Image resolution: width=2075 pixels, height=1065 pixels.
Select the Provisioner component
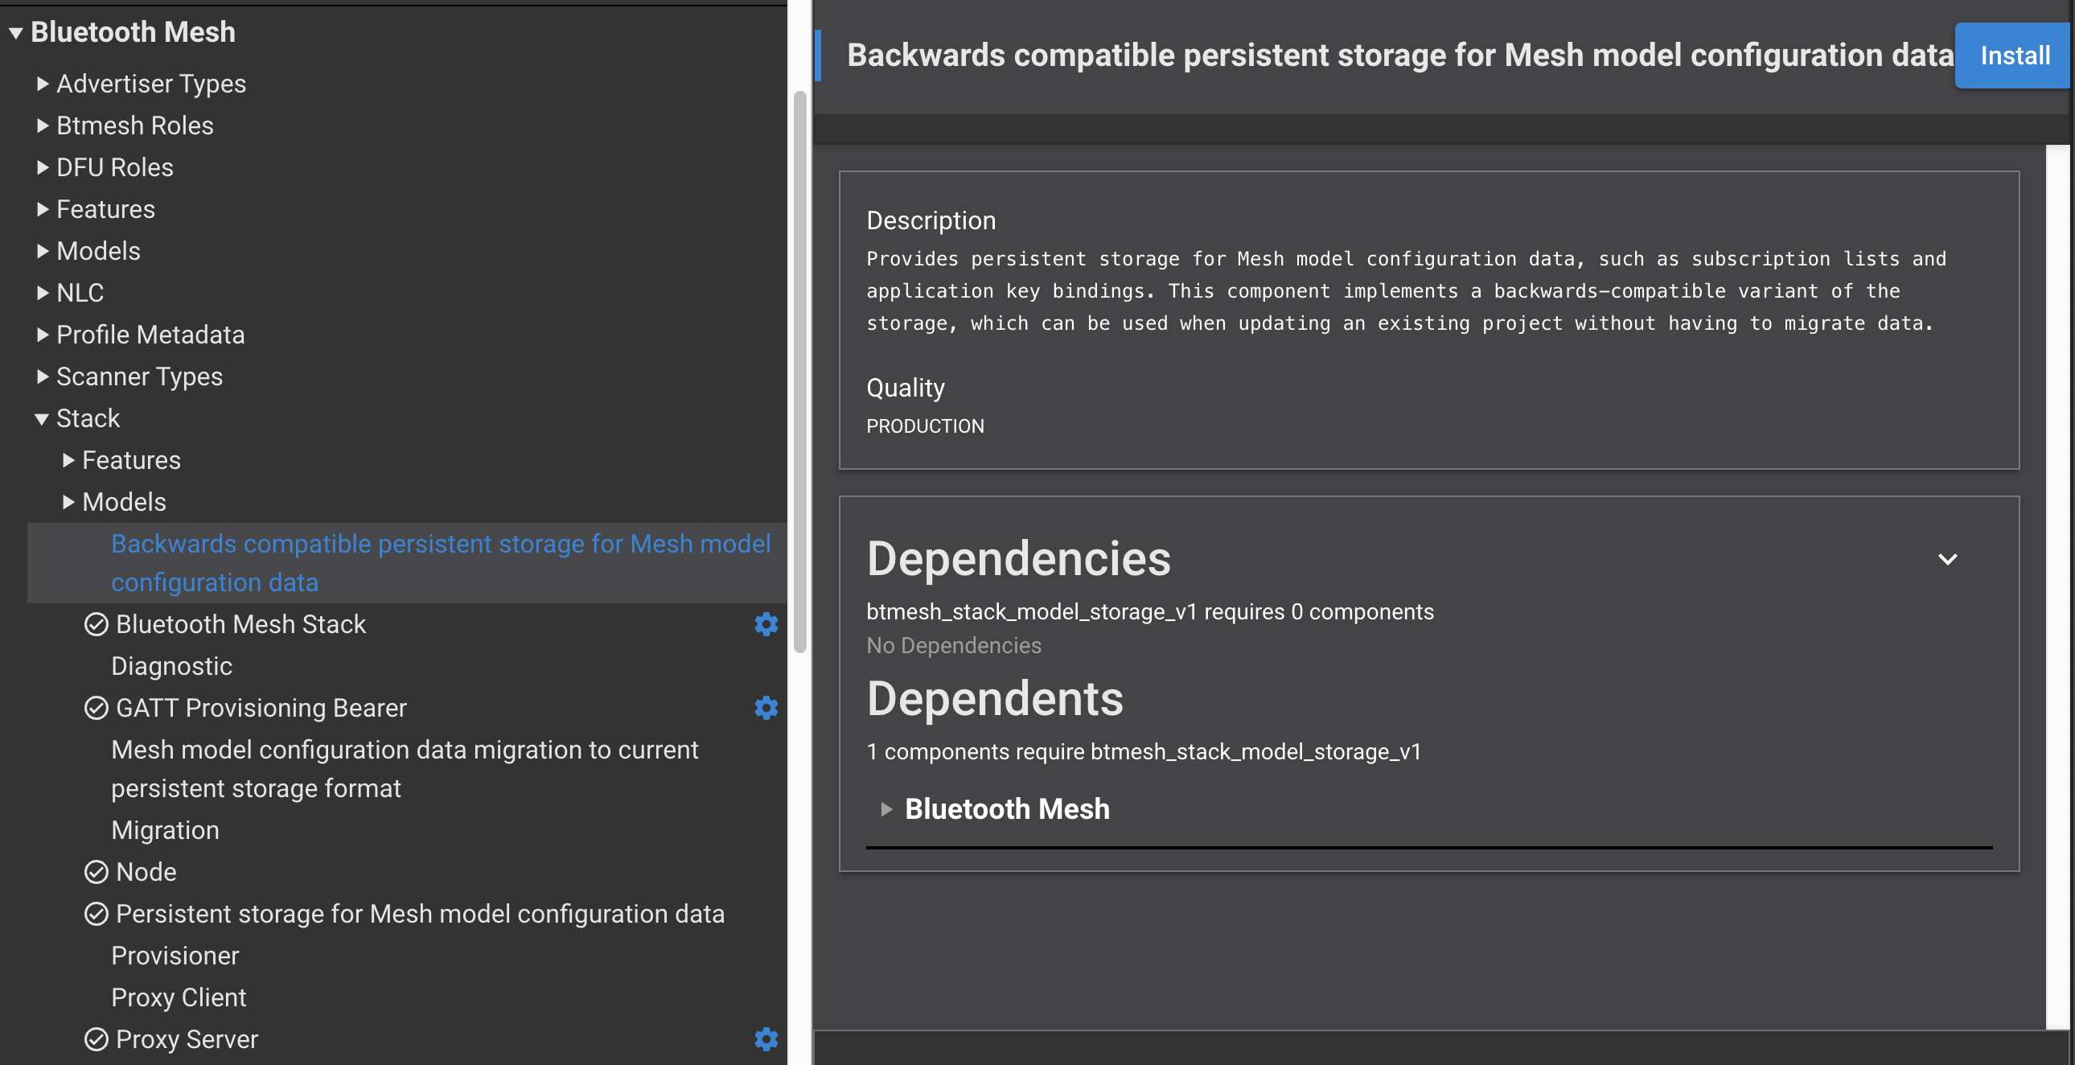coord(175,956)
